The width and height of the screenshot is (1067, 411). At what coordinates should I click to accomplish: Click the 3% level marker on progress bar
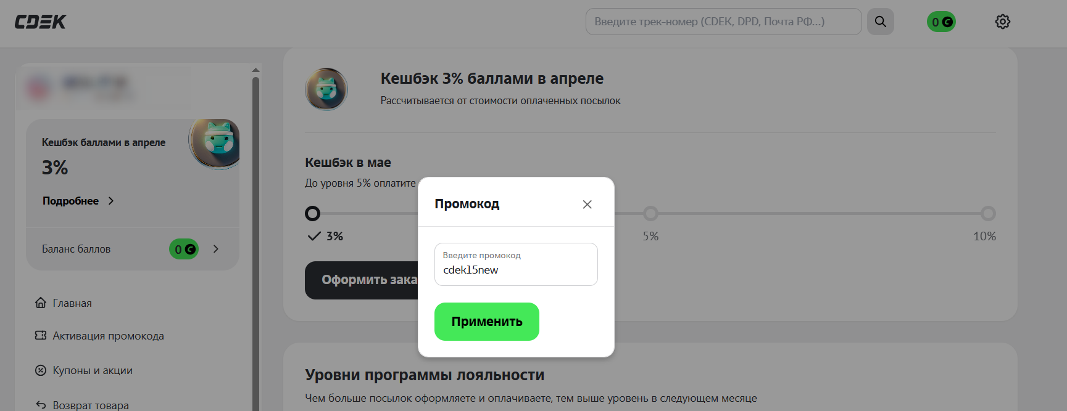coord(313,214)
